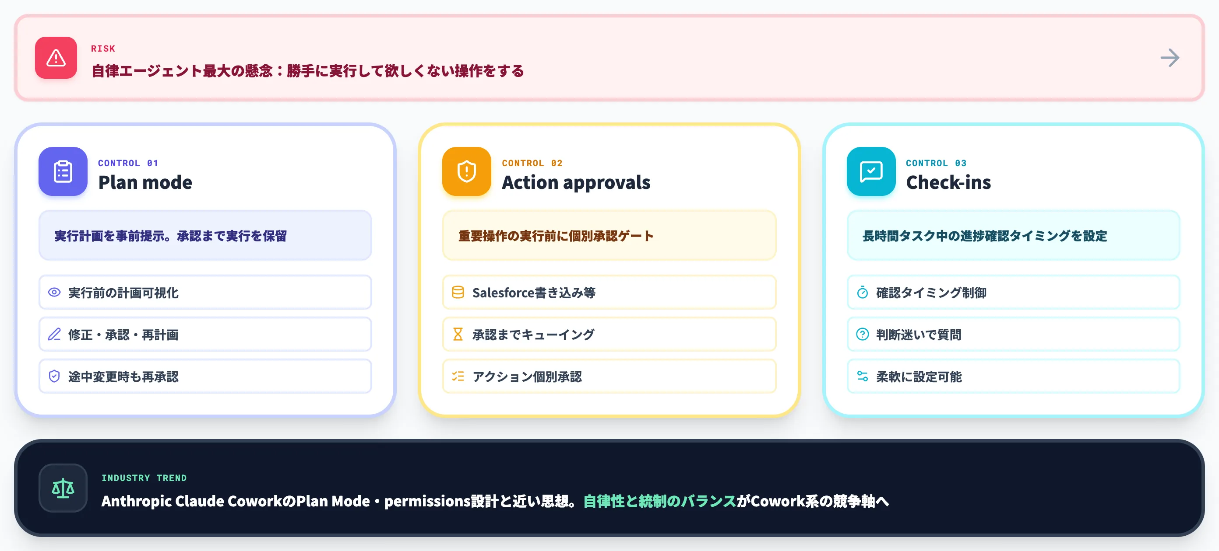This screenshot has height=551, width=1219.
Task: Click the eye icon beside 実行前の計画可視化
Action: coord(54,293)
